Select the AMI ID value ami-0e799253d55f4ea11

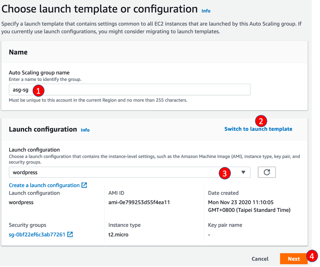click(x=139, y=202)
